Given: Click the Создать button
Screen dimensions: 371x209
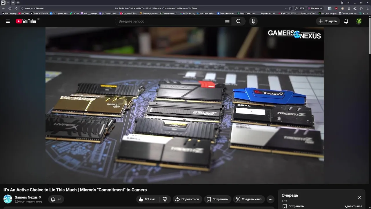Looking at the screenshot, I should (328, 21).
